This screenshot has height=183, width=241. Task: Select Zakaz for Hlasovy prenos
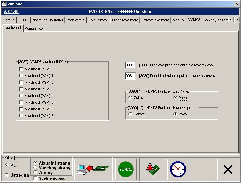click(130, 114)
